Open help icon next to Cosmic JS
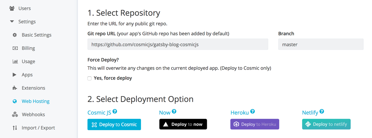The image size is (372, 138). 115,111
